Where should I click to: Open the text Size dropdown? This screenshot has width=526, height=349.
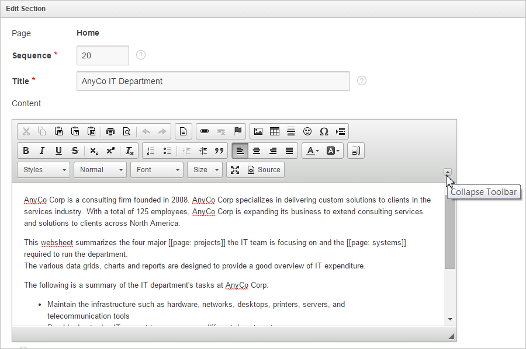coord(205,170)
